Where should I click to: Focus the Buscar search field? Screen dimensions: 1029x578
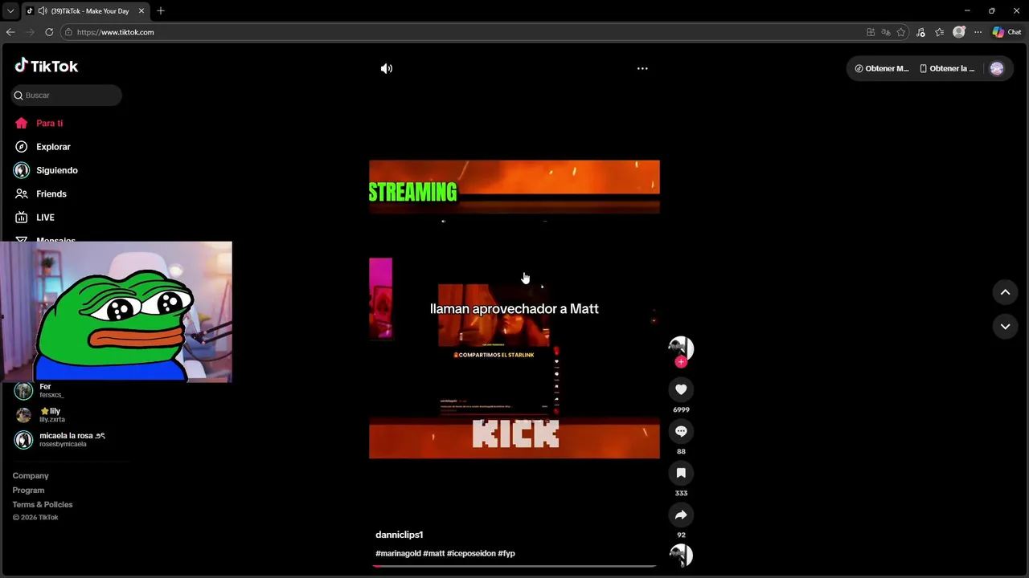(67, 95)
